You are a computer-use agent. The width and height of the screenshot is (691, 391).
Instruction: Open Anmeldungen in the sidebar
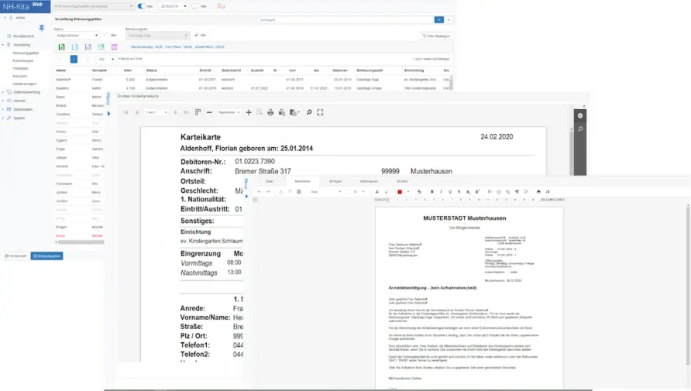pos(22,60)
